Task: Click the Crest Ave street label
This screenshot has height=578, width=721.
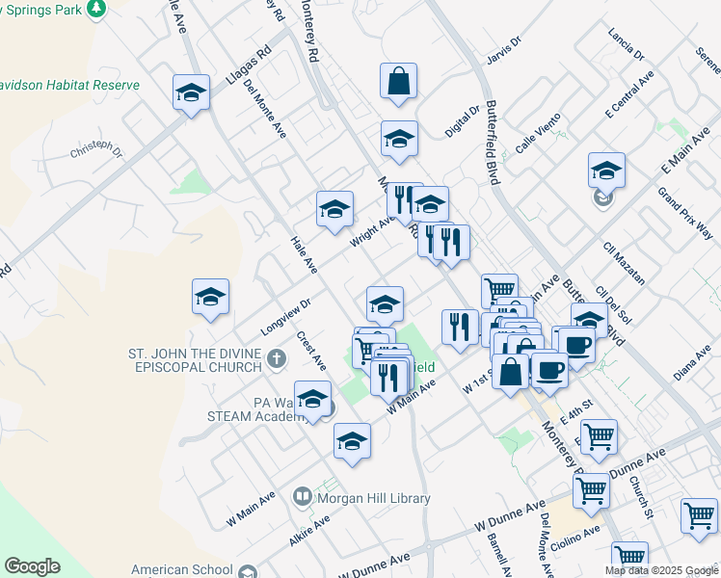Action: click(x=311, y=351)
